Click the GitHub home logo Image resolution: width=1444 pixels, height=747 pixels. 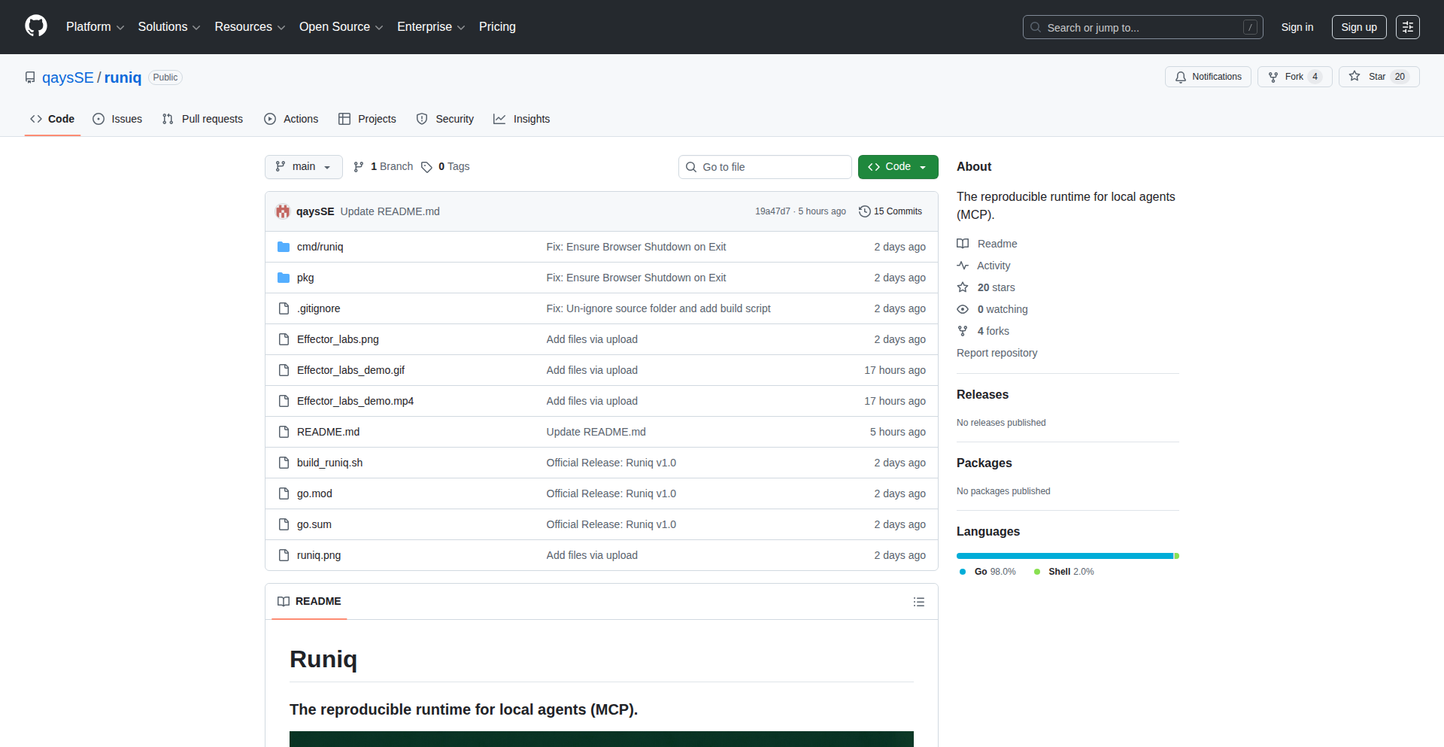tap(35, 26)
